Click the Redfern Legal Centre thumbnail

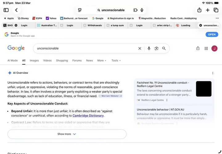(203, 89)
